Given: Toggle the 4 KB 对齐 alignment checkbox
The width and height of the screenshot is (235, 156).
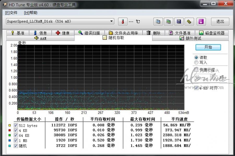Looking at the screenshot, I should pyautogui.click(x=196, y=88).
